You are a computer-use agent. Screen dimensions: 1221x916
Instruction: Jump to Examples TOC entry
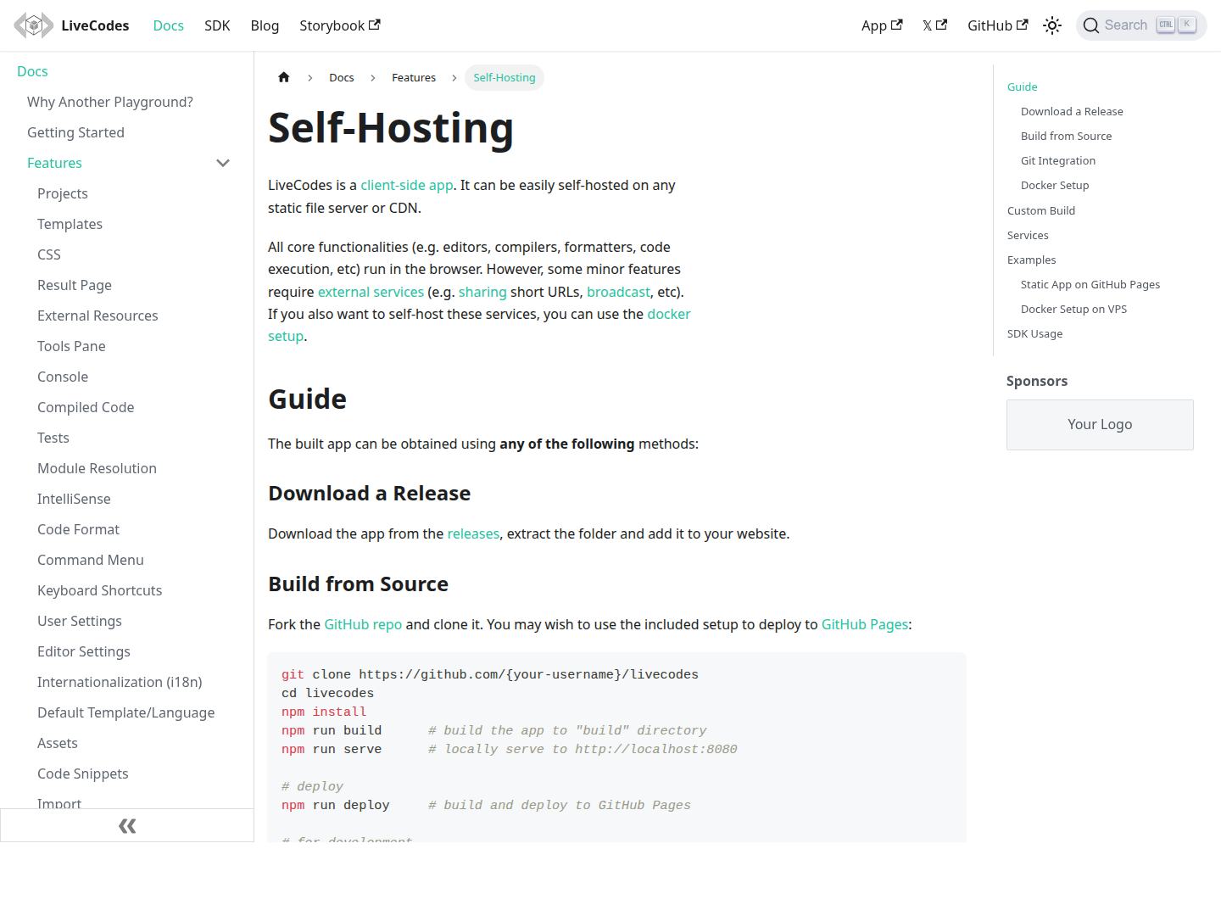pos(1031,260)
